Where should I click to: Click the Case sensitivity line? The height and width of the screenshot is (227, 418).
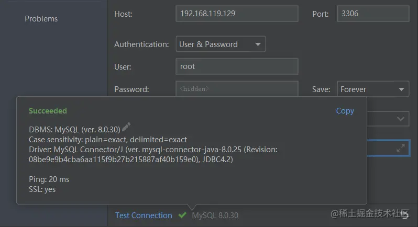108,140
